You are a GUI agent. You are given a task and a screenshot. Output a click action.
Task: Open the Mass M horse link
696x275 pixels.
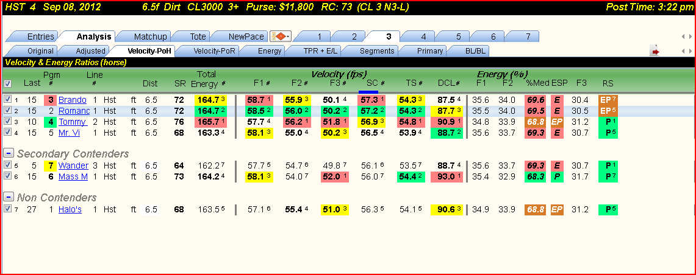pos(73,176)
